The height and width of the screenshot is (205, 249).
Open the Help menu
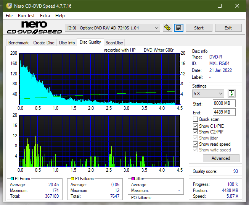pos(60,16)
